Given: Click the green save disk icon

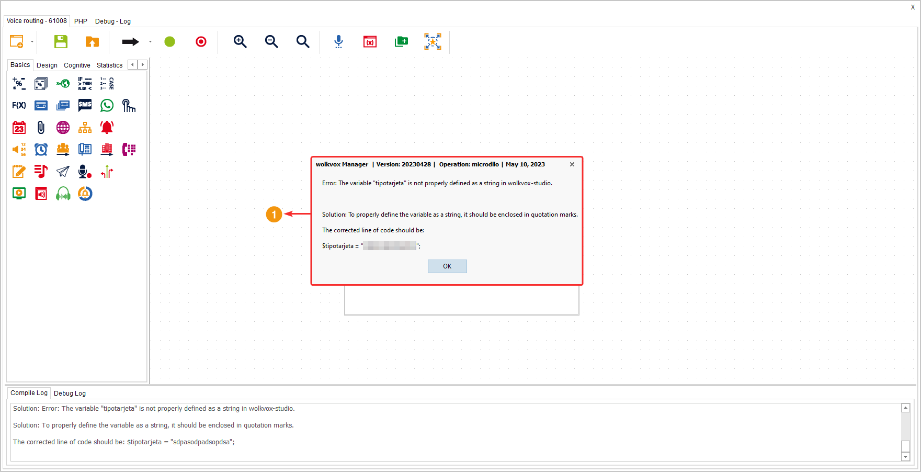Looking at the screenshot, I should tap(61, 41).
